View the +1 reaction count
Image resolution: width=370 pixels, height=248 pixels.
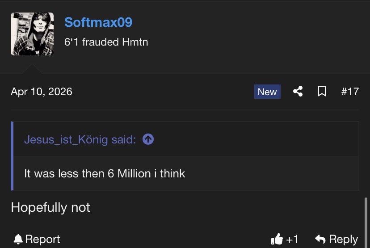pyautogui.click(x=292, y=240)
